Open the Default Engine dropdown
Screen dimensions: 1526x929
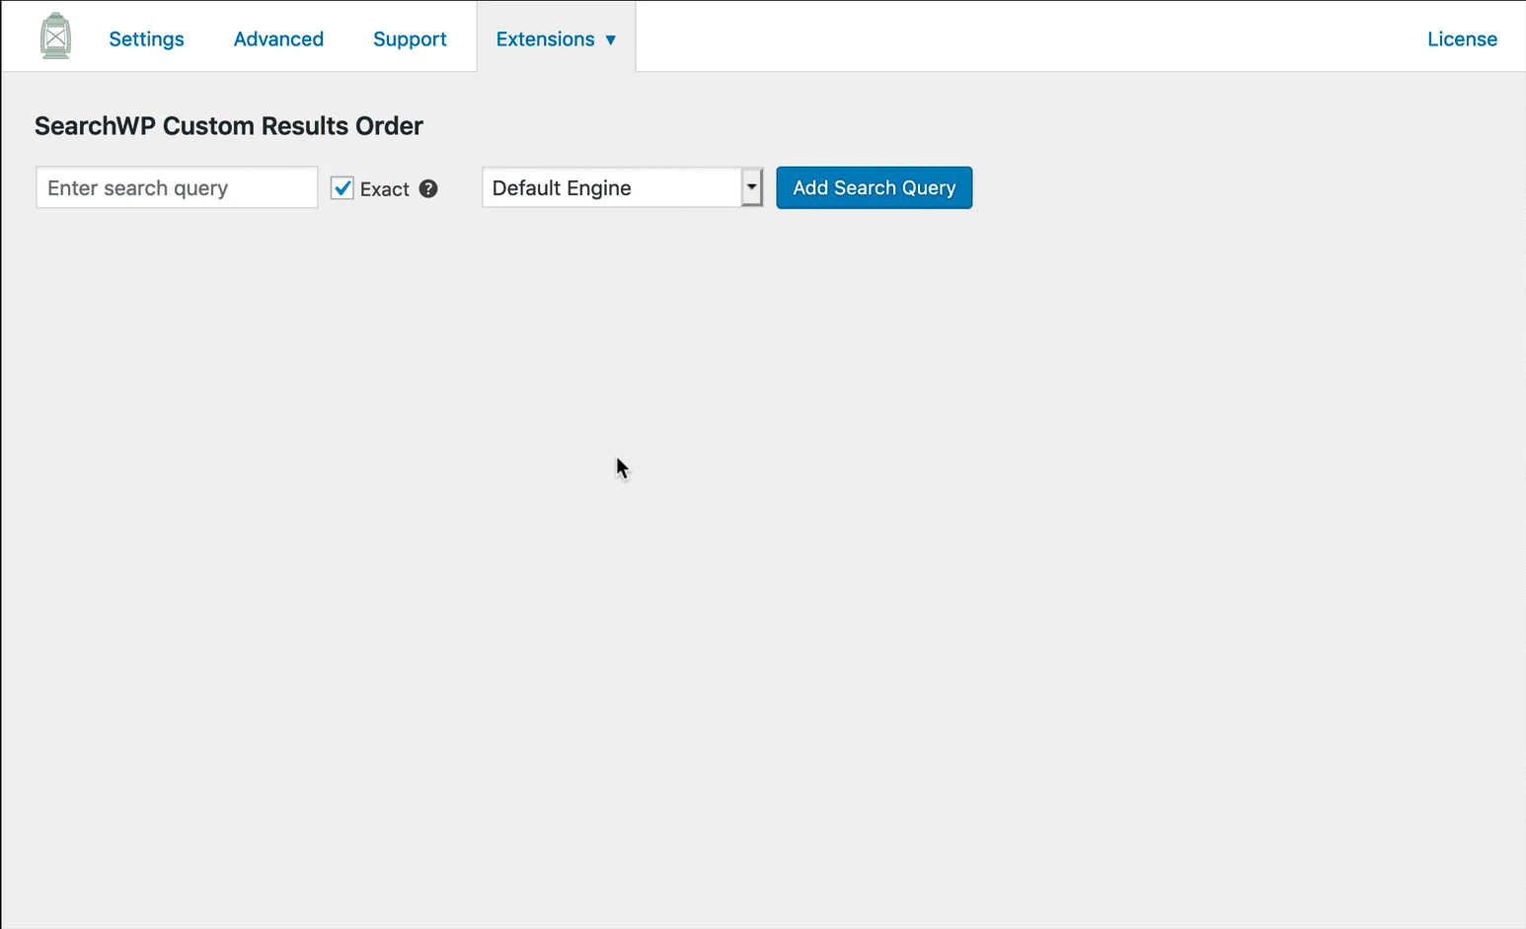coord(623,187)
